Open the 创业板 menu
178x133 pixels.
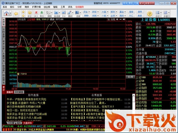click(47, 7)
